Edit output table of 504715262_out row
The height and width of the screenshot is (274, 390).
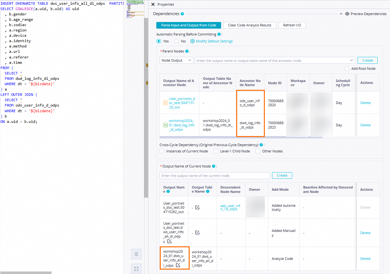[x=197, y=207]
